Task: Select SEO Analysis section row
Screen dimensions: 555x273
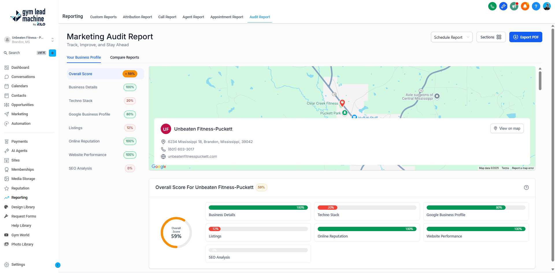Action: tap(105, 168)
